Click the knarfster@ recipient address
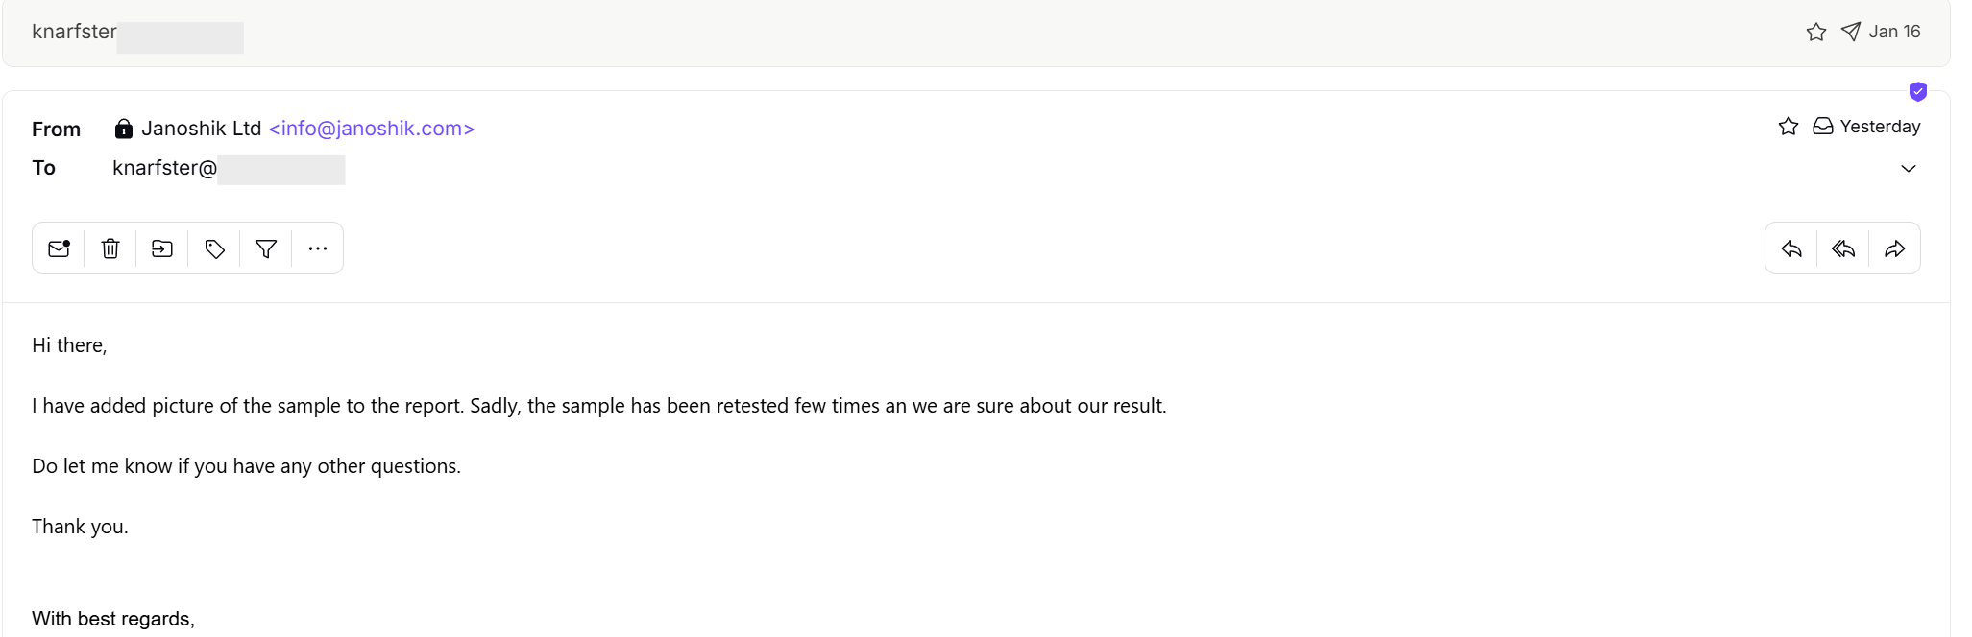Viewport: 1972px width, 637px height. [165, 169]
